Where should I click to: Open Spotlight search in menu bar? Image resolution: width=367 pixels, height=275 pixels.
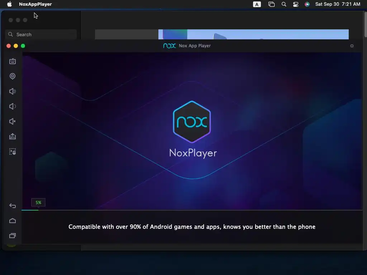click(284, 4)
